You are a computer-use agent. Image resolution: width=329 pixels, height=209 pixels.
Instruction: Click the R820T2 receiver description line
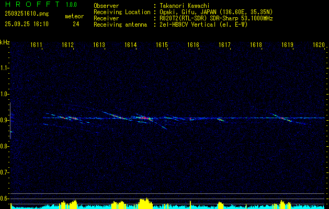(x=215, y=18)
